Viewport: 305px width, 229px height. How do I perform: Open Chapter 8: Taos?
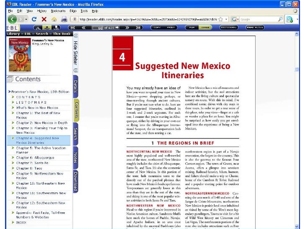point(29,168)
